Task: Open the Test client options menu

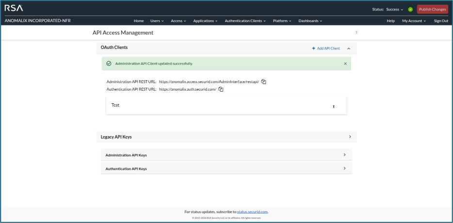Action: [x=334, y=107]
